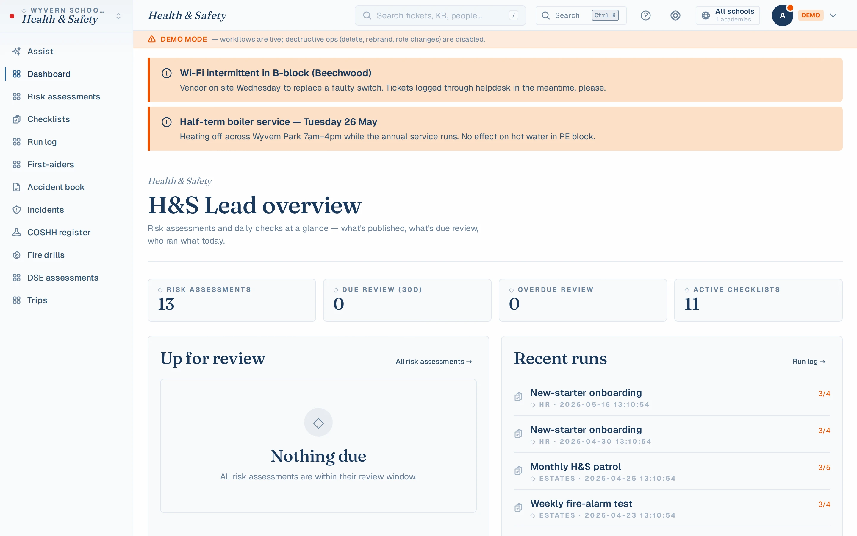The image size is (857, 536).
Task: Open Trips in the sidebar
Action: click(67, 300)
